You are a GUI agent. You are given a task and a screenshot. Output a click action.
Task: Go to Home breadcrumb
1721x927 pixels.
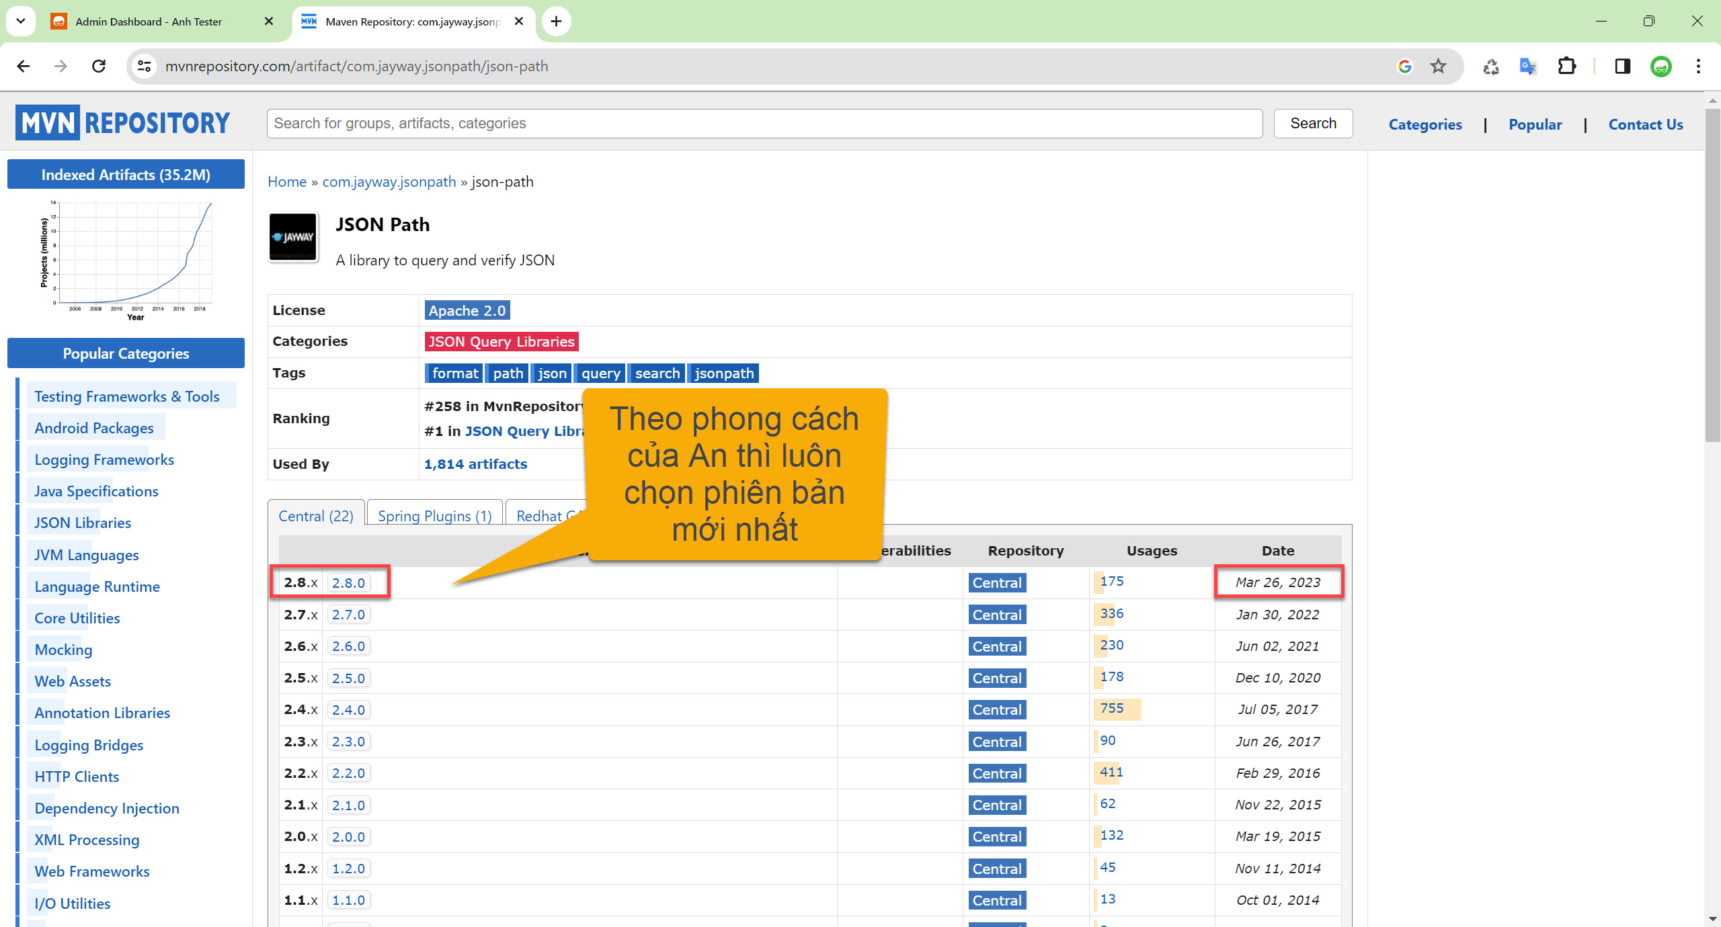tap(287, 181)
